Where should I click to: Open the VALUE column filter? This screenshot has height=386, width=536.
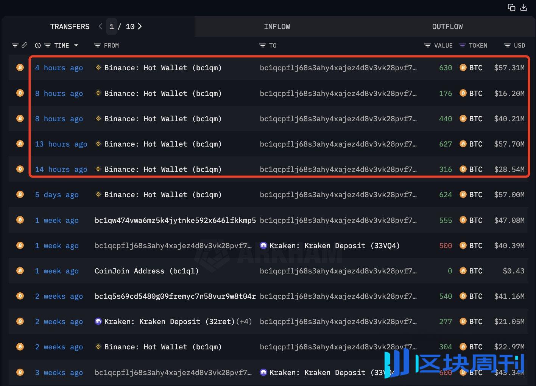428,46
